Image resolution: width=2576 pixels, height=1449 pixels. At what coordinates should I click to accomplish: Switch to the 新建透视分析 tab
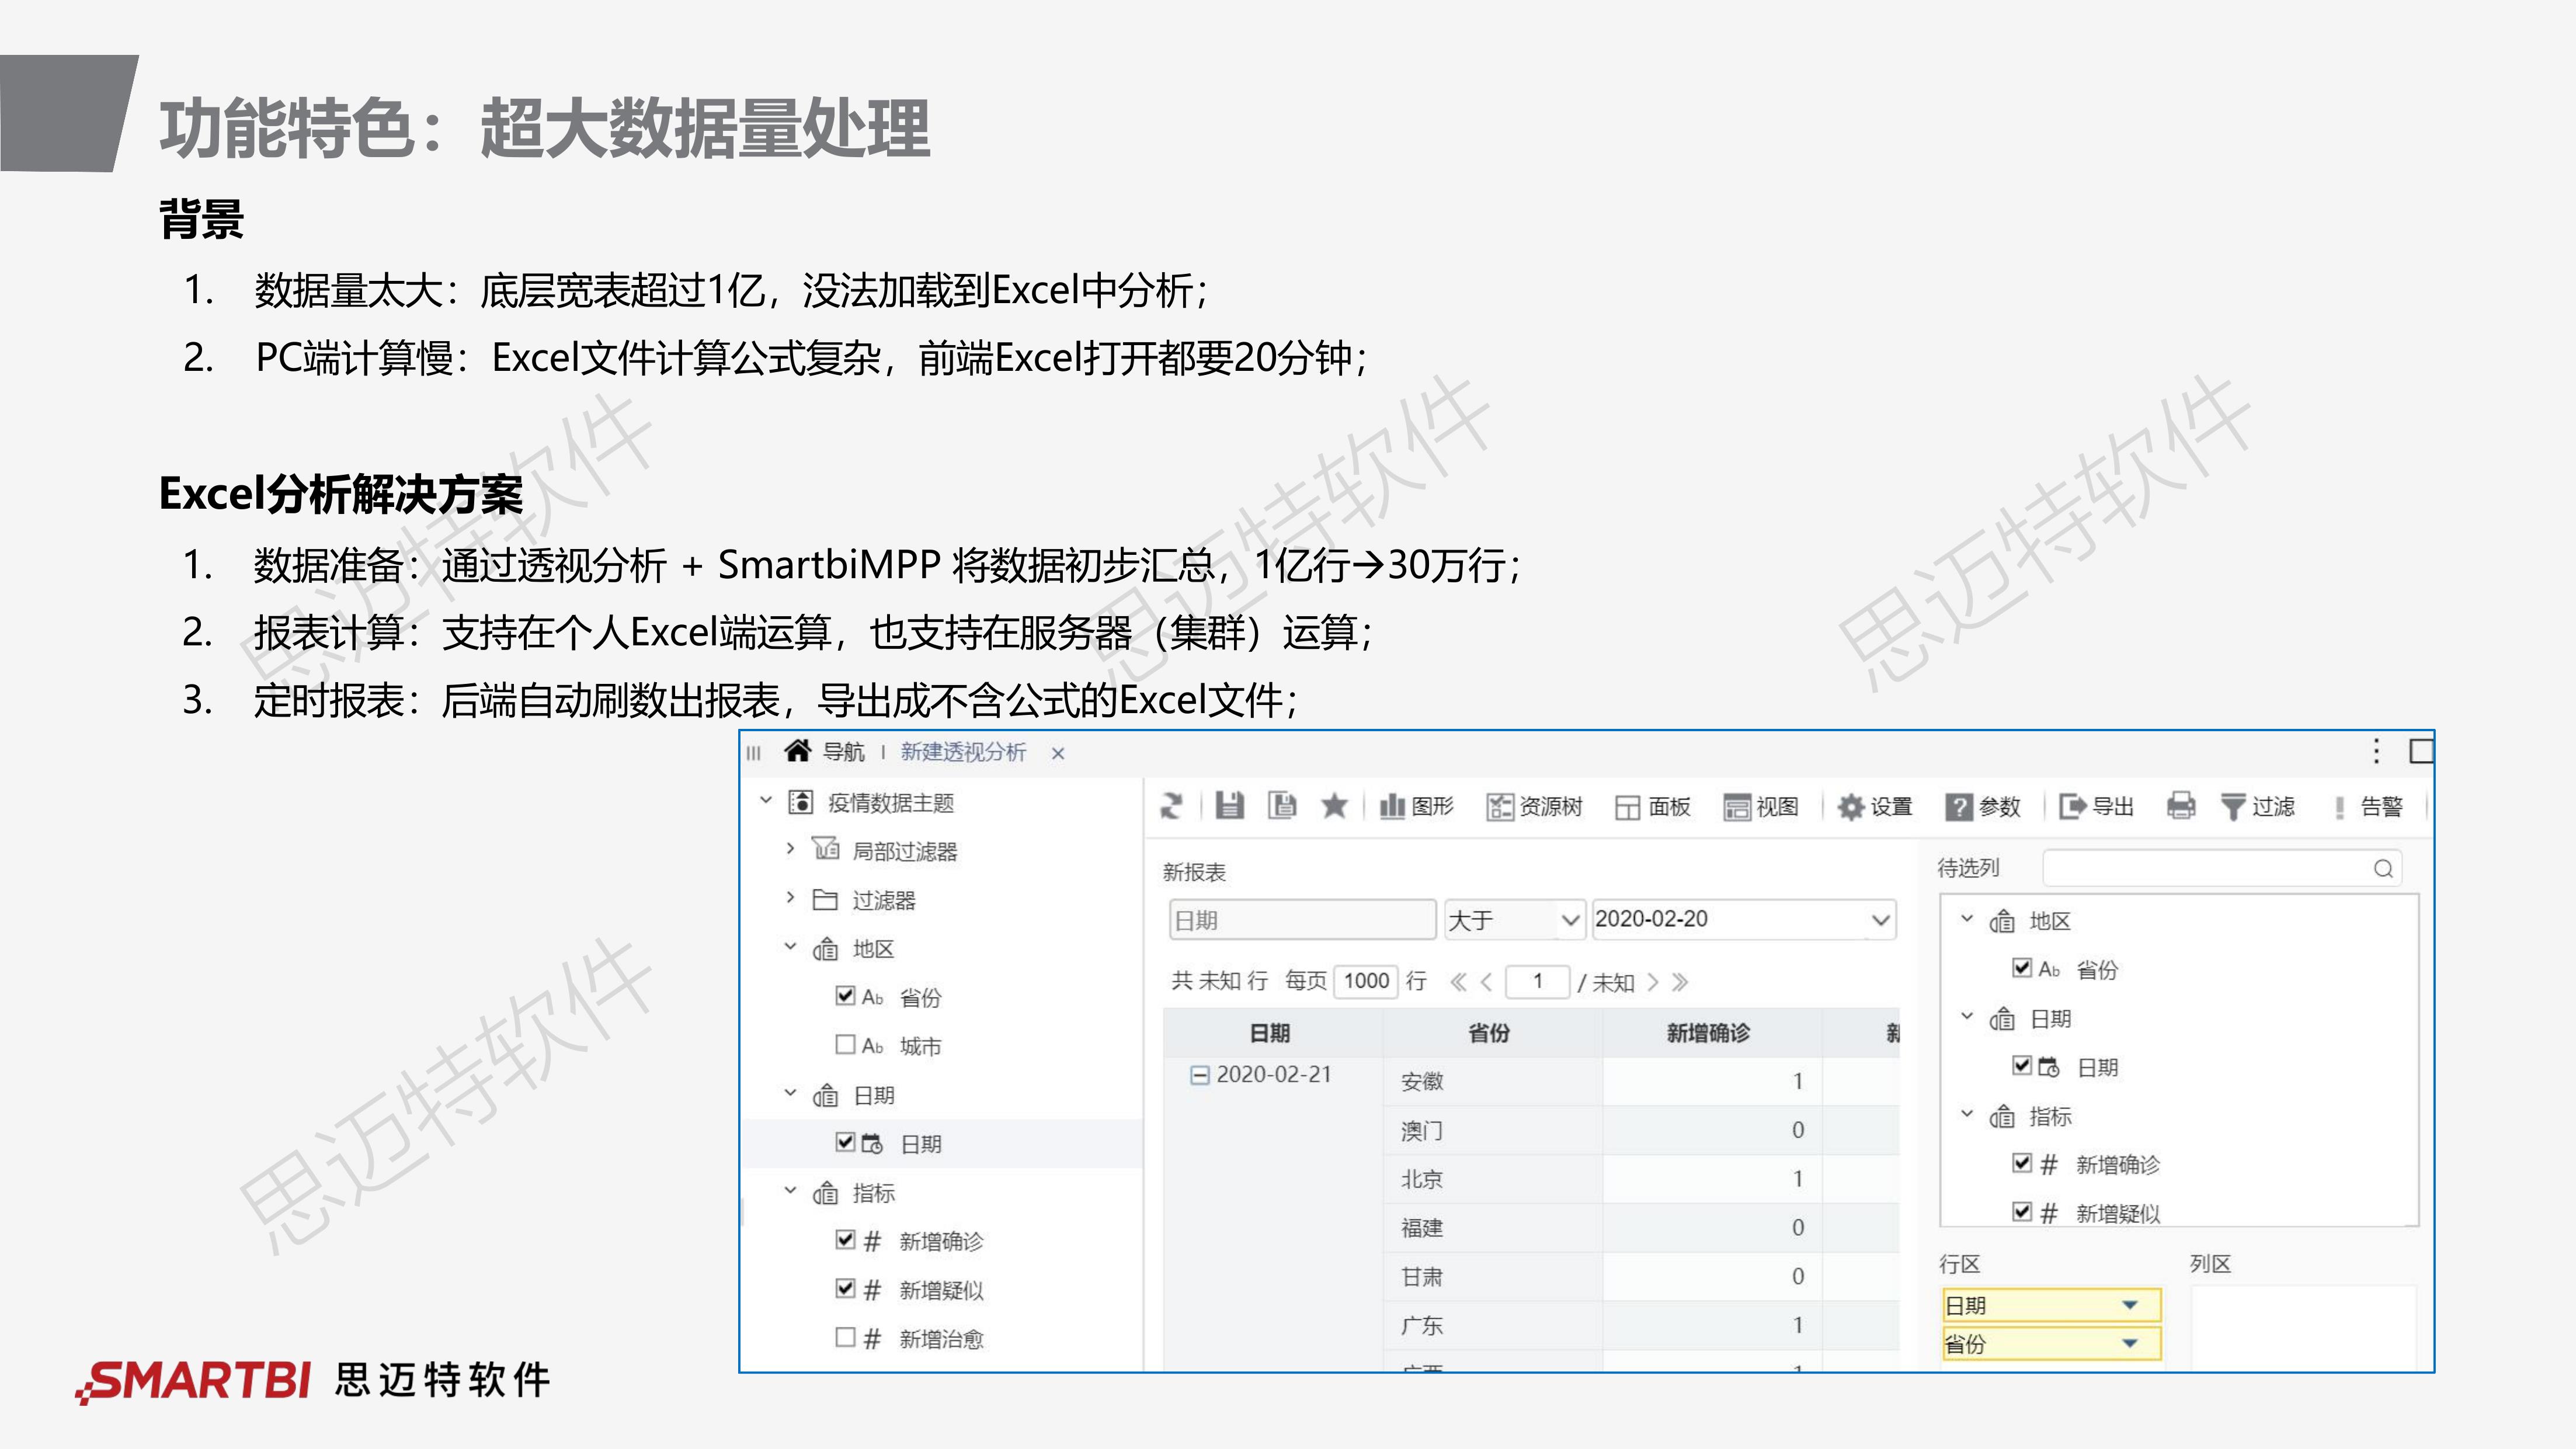tap(962, 752)
